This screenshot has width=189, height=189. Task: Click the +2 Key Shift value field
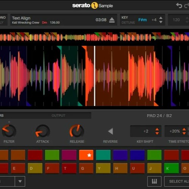pyautogui.click(x=146, y=131)
